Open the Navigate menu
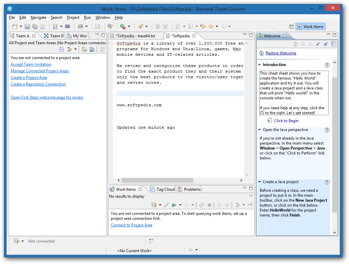 [x=39, y=17]
